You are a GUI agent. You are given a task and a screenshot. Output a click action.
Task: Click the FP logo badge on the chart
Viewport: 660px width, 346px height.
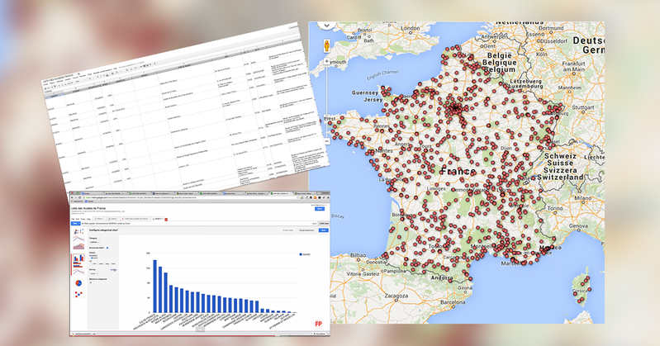(319, 324)
